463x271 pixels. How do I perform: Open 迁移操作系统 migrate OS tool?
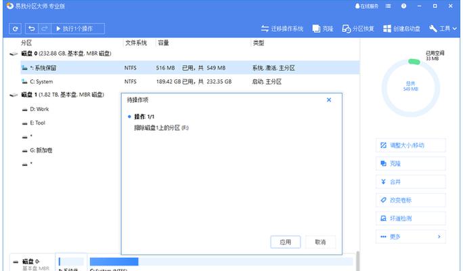(282, 28)
